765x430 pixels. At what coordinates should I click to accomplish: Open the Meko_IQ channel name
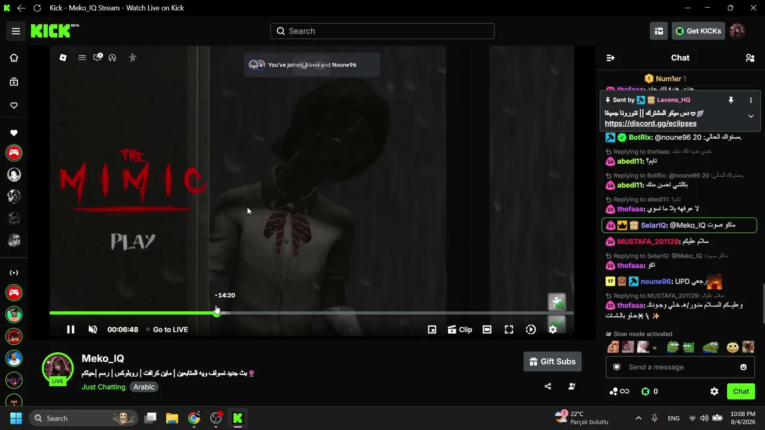(x=103, y=359)
